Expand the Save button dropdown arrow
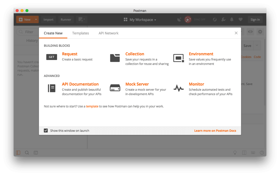This screenshot has height=176, width=280. pos(257,46)
